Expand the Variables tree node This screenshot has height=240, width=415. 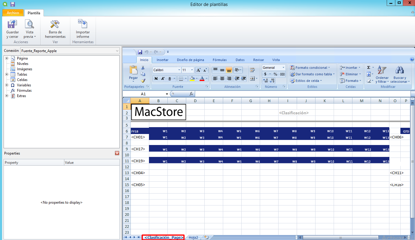pyautogui.click(x=7, y=85)
